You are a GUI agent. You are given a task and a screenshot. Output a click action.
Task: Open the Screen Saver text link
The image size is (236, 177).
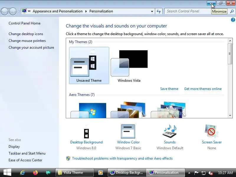tap(212, 142)
